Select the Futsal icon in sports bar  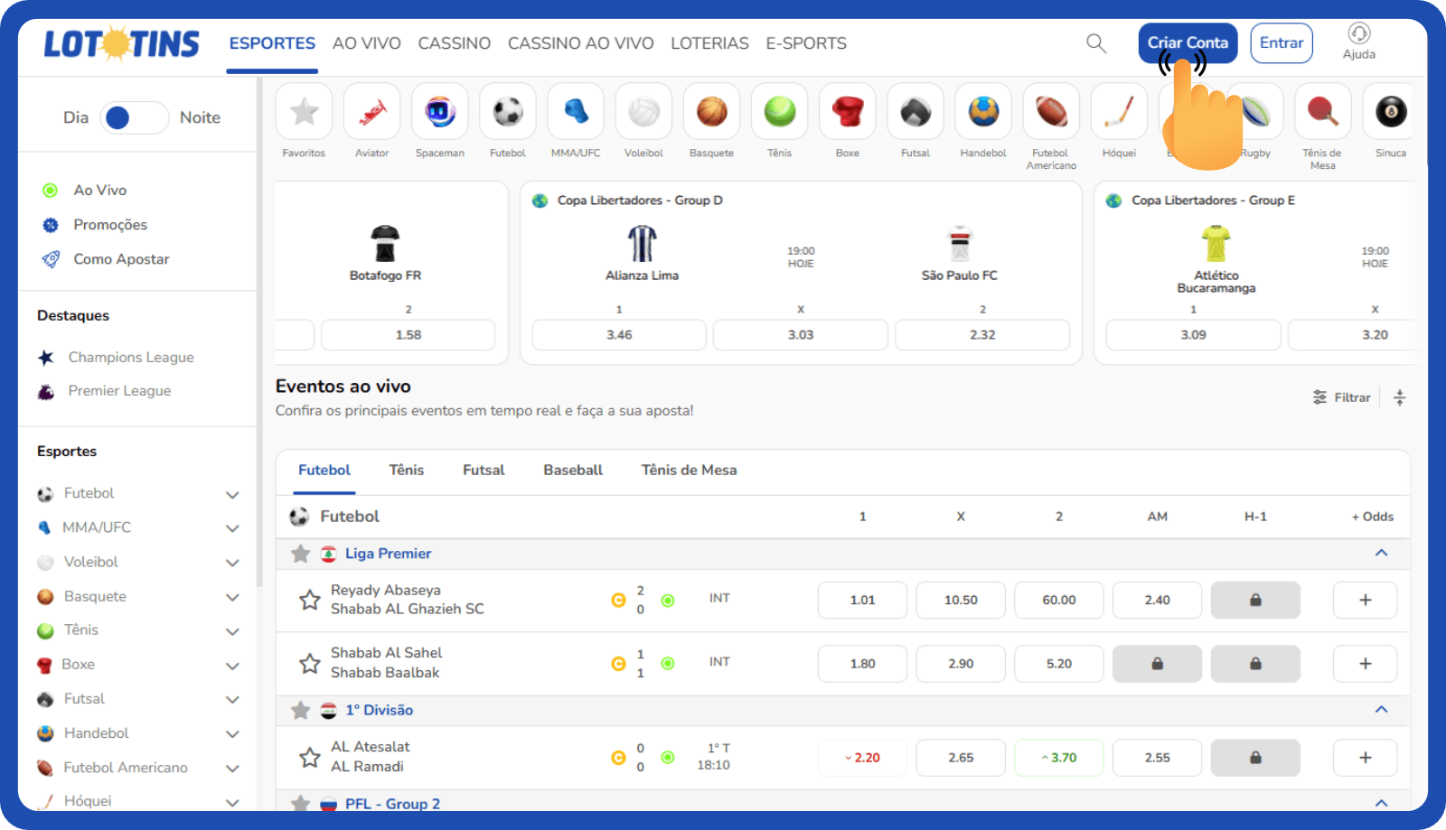tap(915, 112)
